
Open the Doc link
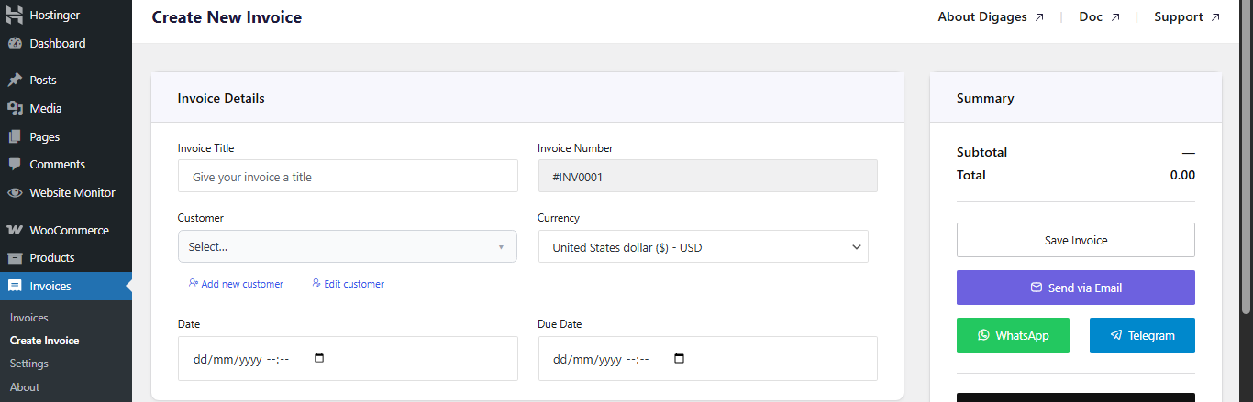(1100, 17)
